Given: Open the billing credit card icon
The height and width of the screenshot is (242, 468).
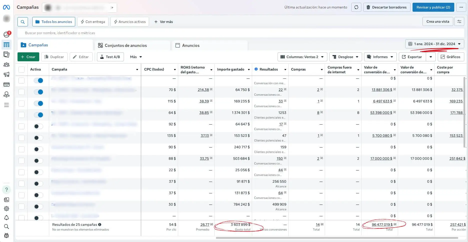Looking at the screenshot, I should pyautogui.click(x=6, y=84).
